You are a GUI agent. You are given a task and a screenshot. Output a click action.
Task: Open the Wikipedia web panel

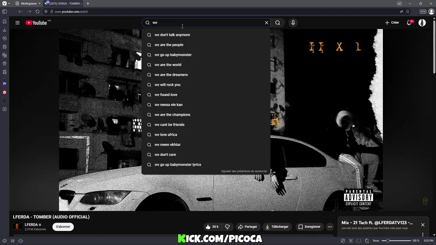(4, 101)
